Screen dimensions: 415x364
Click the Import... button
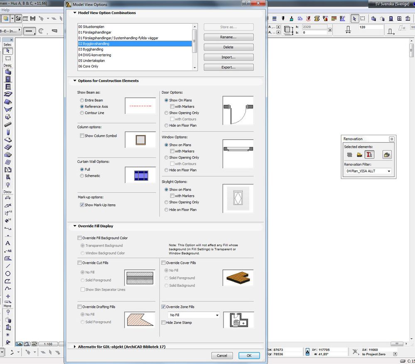pyautogui.click(x=228, y=57)
